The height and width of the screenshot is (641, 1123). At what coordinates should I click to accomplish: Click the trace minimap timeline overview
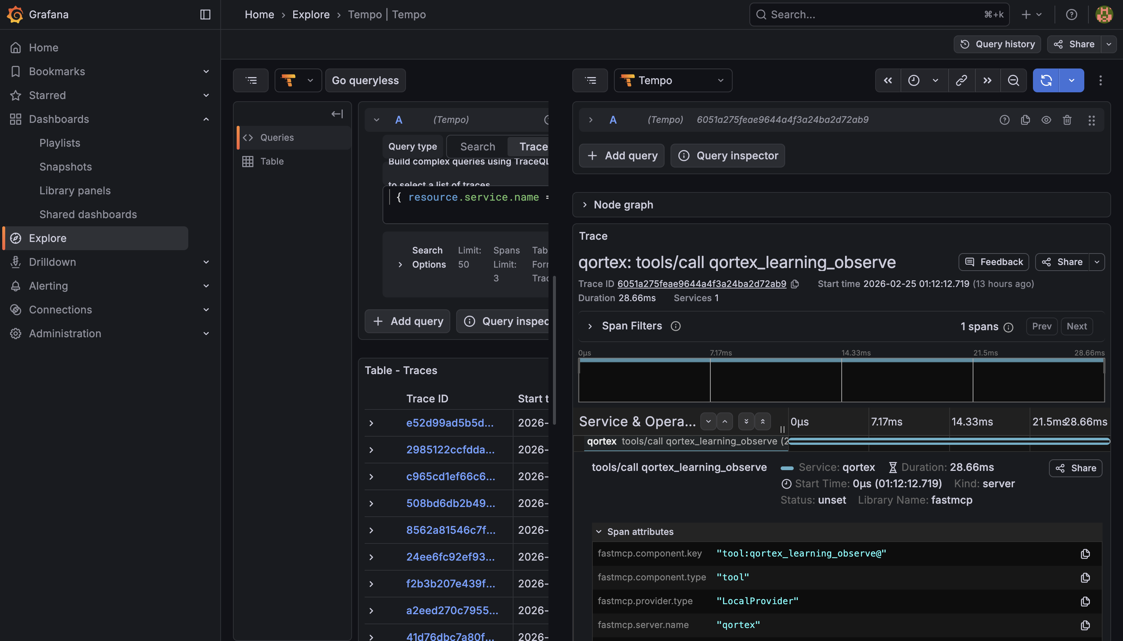841,380
